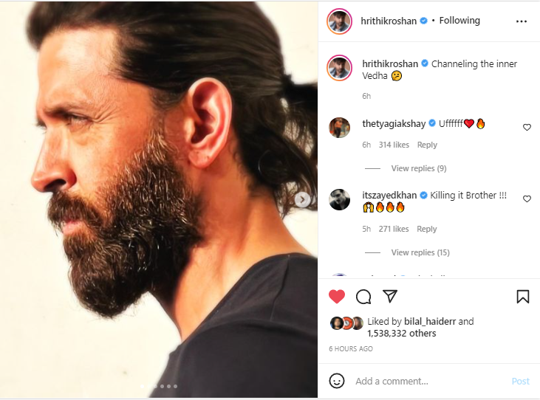The image size is (540, 400).
Task: Expand View replies (9) under thetyagiakshay
Action: (418, 168)
